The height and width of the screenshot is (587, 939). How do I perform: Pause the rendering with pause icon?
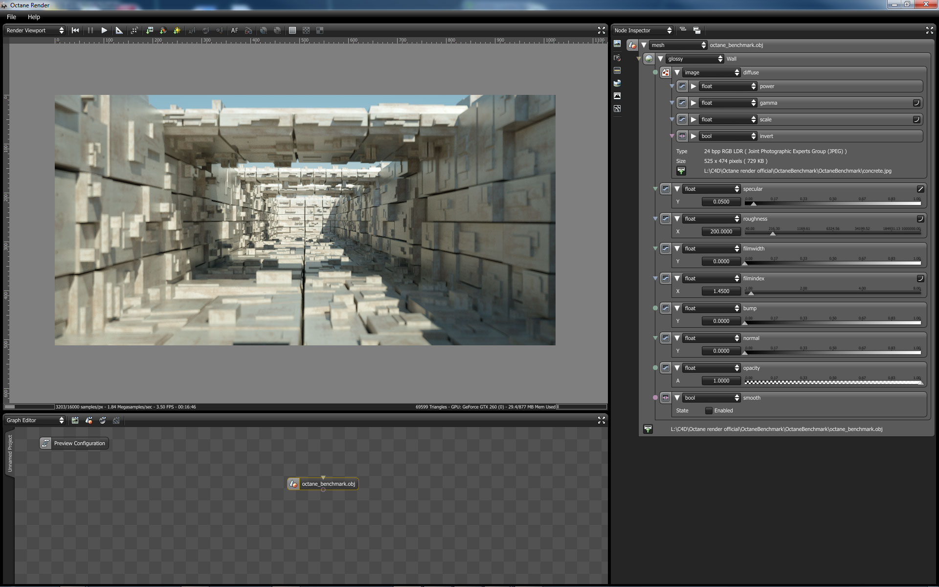click(90, 30)
